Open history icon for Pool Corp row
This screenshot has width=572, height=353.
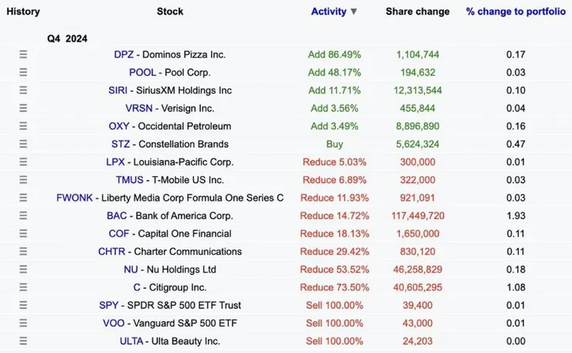pos(23,73)
